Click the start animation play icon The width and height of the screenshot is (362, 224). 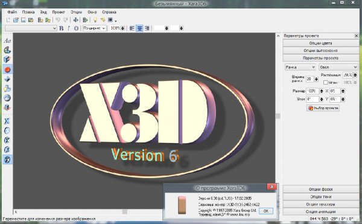pyautogui.click(x=85, y=20)
